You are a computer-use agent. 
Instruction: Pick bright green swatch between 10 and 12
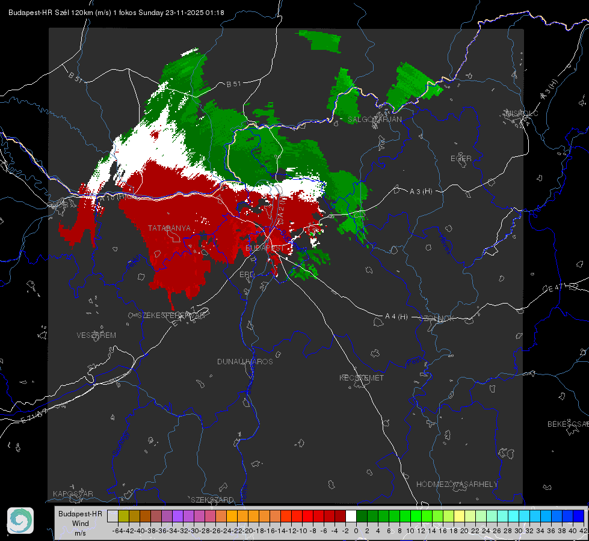coord(416,516)
